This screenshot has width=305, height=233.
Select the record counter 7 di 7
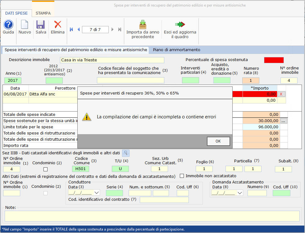click(95, 29)
